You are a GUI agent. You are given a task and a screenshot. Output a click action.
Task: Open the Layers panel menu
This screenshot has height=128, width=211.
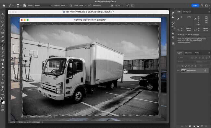click(209, 53)
